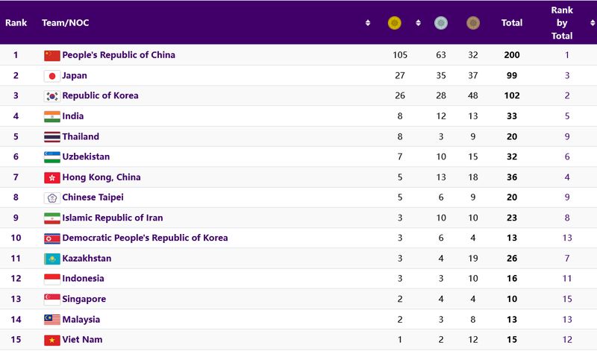Image resolution: width=597 pixels, height=351 pixels.
Task: Click the Malaysia flag icon
Action: click(x=52, y=320)
